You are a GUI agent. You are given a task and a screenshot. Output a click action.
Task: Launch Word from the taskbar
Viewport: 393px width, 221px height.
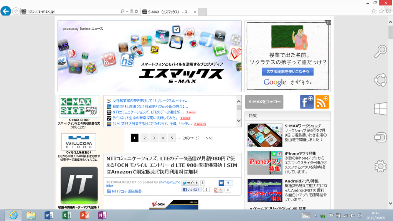point(49,215)
